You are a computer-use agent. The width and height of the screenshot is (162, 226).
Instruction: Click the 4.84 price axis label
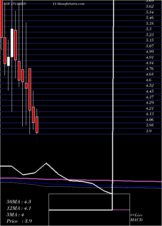(150, 63)
